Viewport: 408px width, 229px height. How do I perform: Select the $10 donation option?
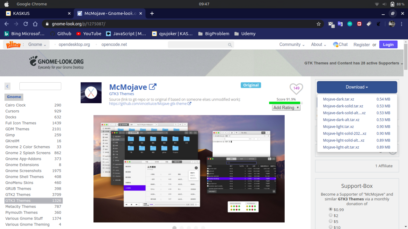331,227
